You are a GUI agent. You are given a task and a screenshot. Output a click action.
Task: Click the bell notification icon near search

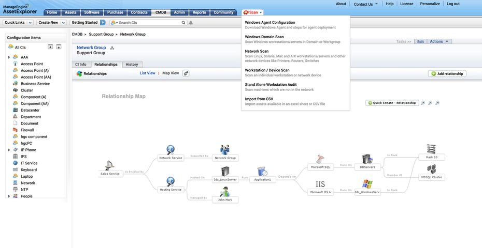191,23
